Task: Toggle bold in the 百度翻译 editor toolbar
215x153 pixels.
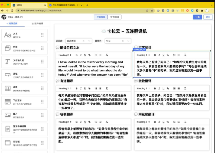Action: (x=155, y=55)
